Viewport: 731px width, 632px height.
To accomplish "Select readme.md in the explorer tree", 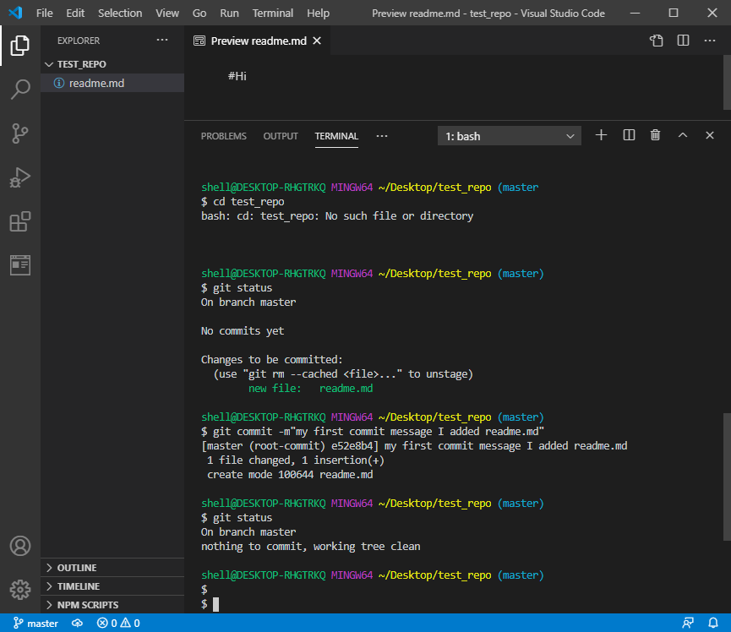I will click(x=112, y=83).
